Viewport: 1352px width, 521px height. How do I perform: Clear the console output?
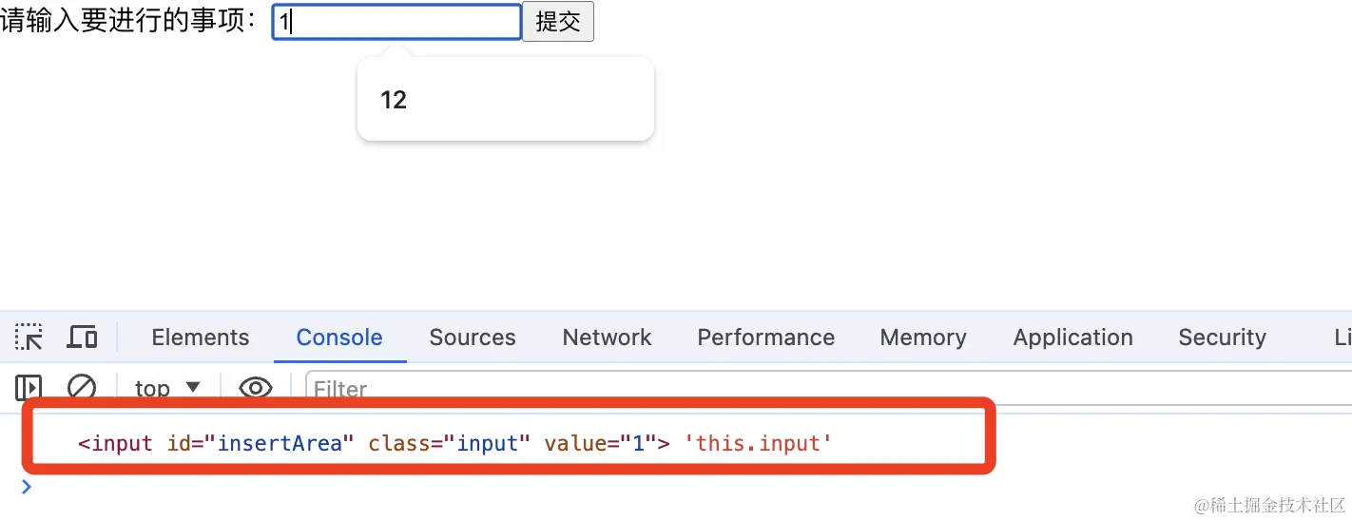point(82,388)
